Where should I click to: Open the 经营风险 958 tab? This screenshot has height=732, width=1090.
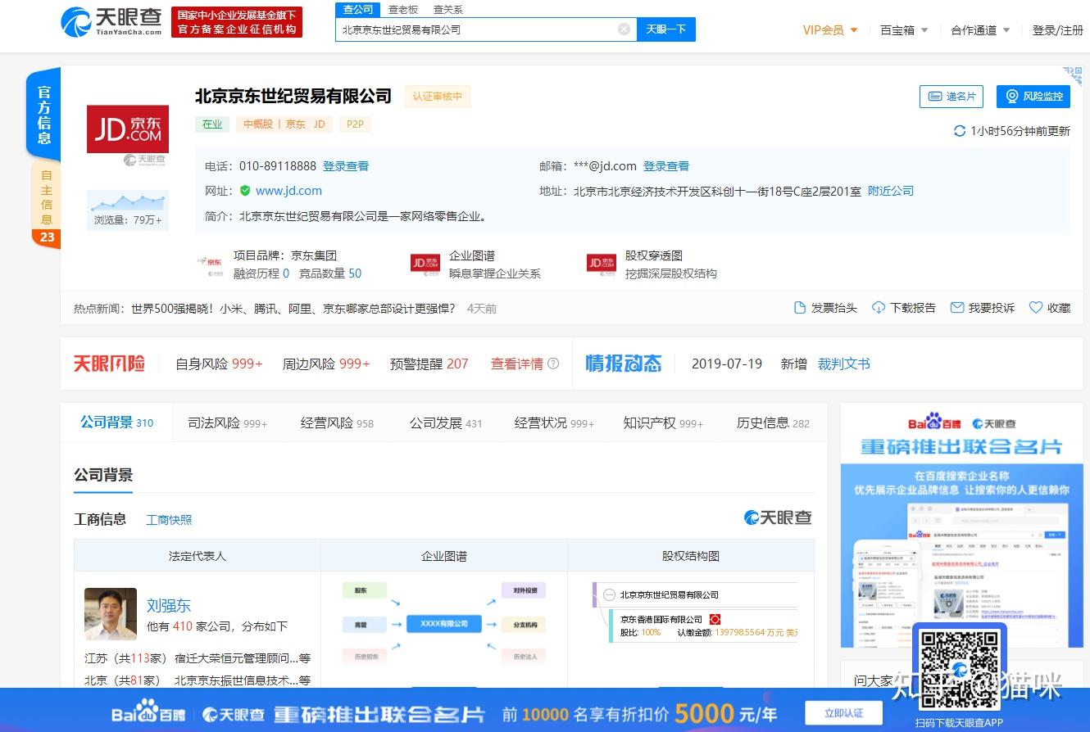tap(337, 422)
